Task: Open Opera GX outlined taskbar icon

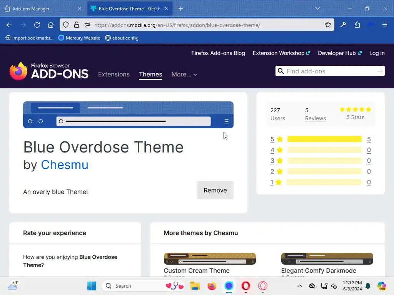Action: (262, 286)
